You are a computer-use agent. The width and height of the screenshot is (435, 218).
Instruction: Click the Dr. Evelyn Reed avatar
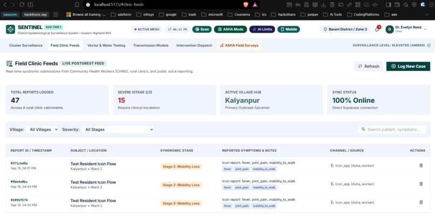[x=390, y=29]
